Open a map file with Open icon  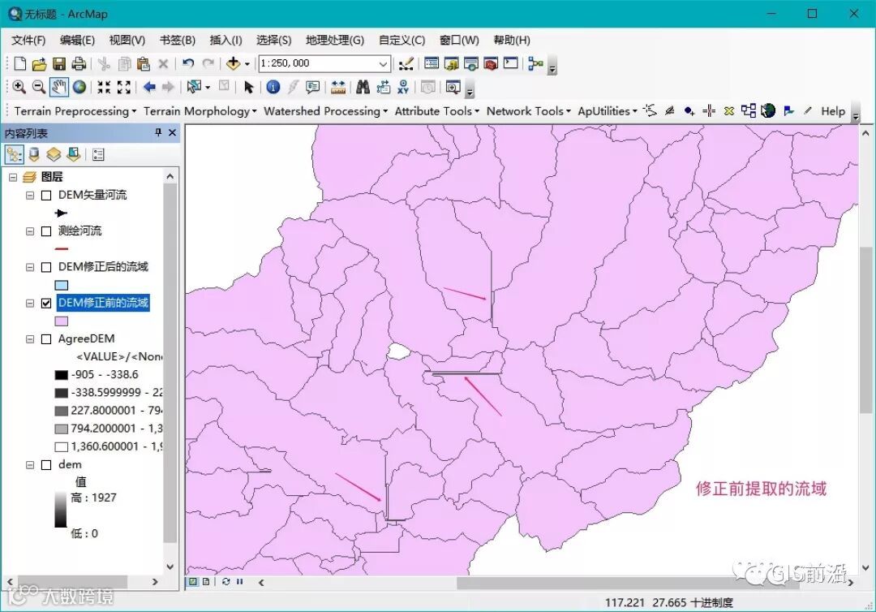[x=39, y=63]
